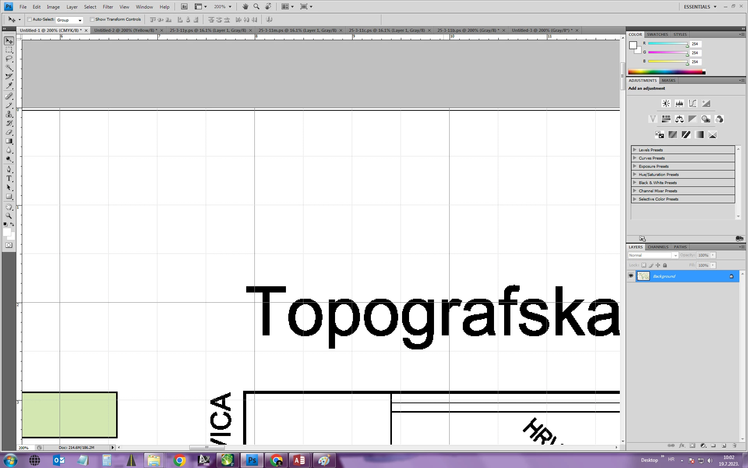Open the Filter menu
Viewport: 748px width, 468px height.
tap(108, 7)
